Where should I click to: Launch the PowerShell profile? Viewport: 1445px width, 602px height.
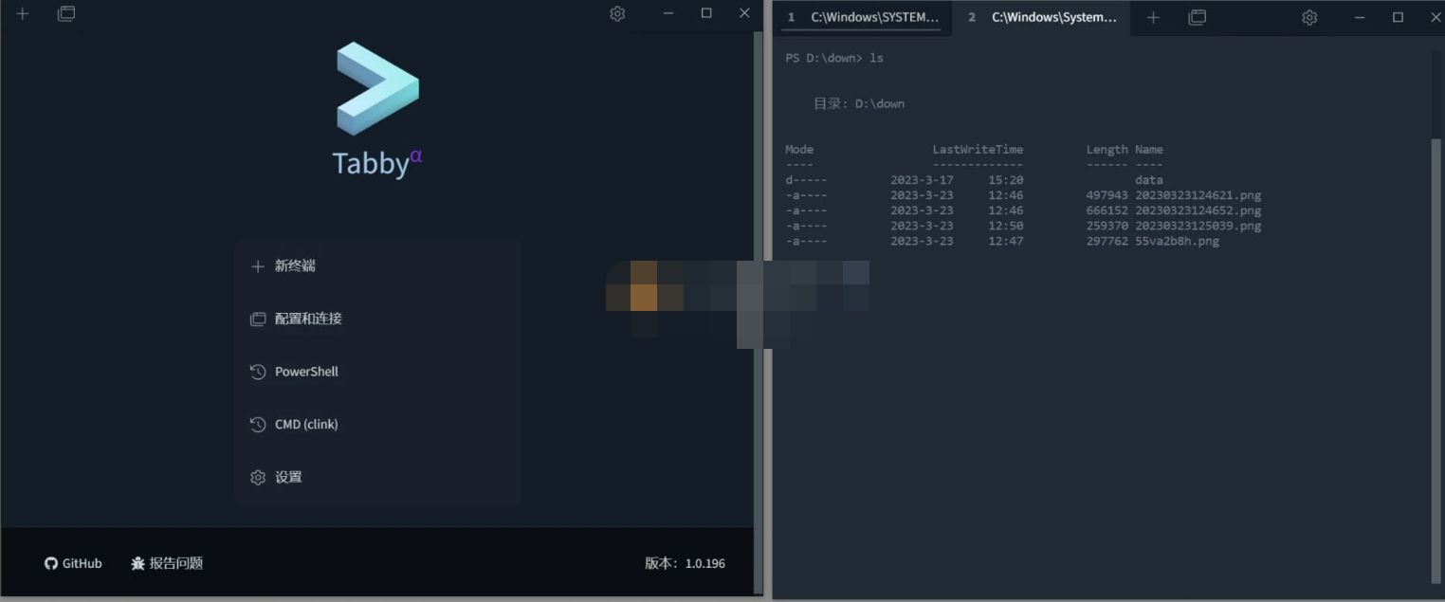click(305, 371)
